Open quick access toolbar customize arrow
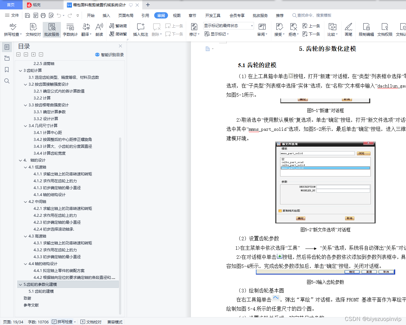 coord(78,15)
